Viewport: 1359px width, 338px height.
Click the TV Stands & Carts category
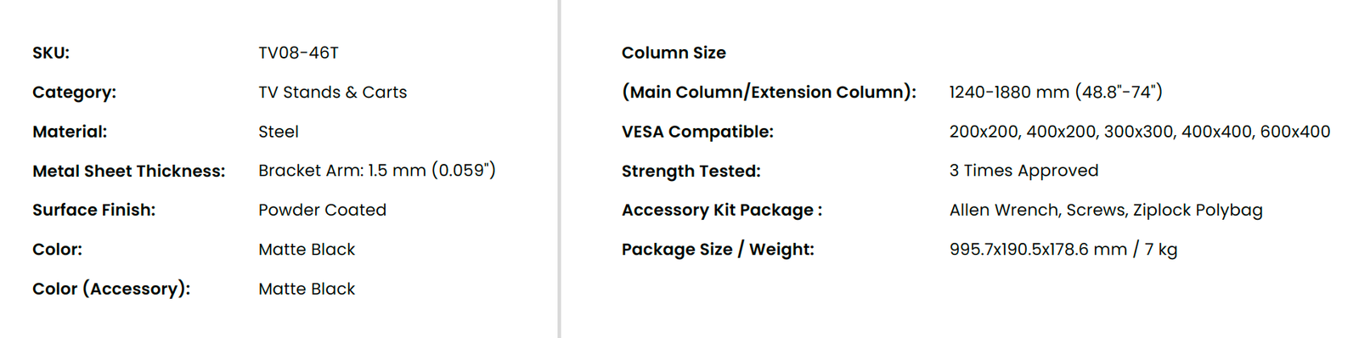coord(332,92)
